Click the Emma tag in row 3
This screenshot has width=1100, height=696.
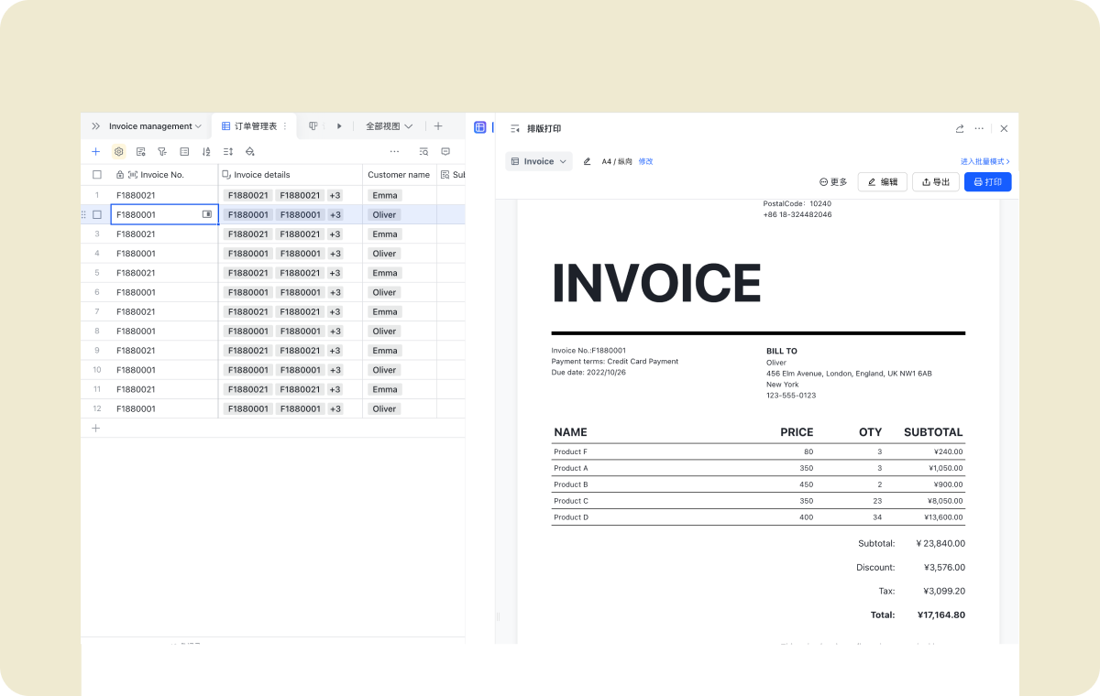(x=385, y=234)
